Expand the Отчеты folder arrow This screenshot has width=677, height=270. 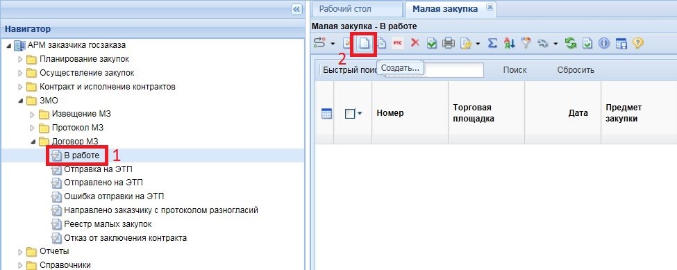[20, 251]
